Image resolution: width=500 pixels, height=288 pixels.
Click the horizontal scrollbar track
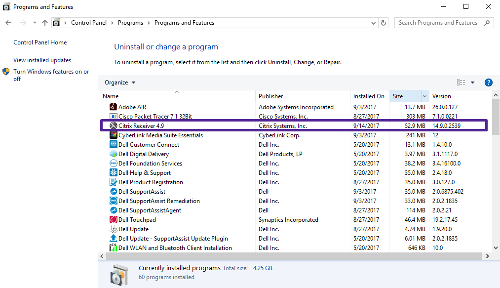tap(294, 256)
